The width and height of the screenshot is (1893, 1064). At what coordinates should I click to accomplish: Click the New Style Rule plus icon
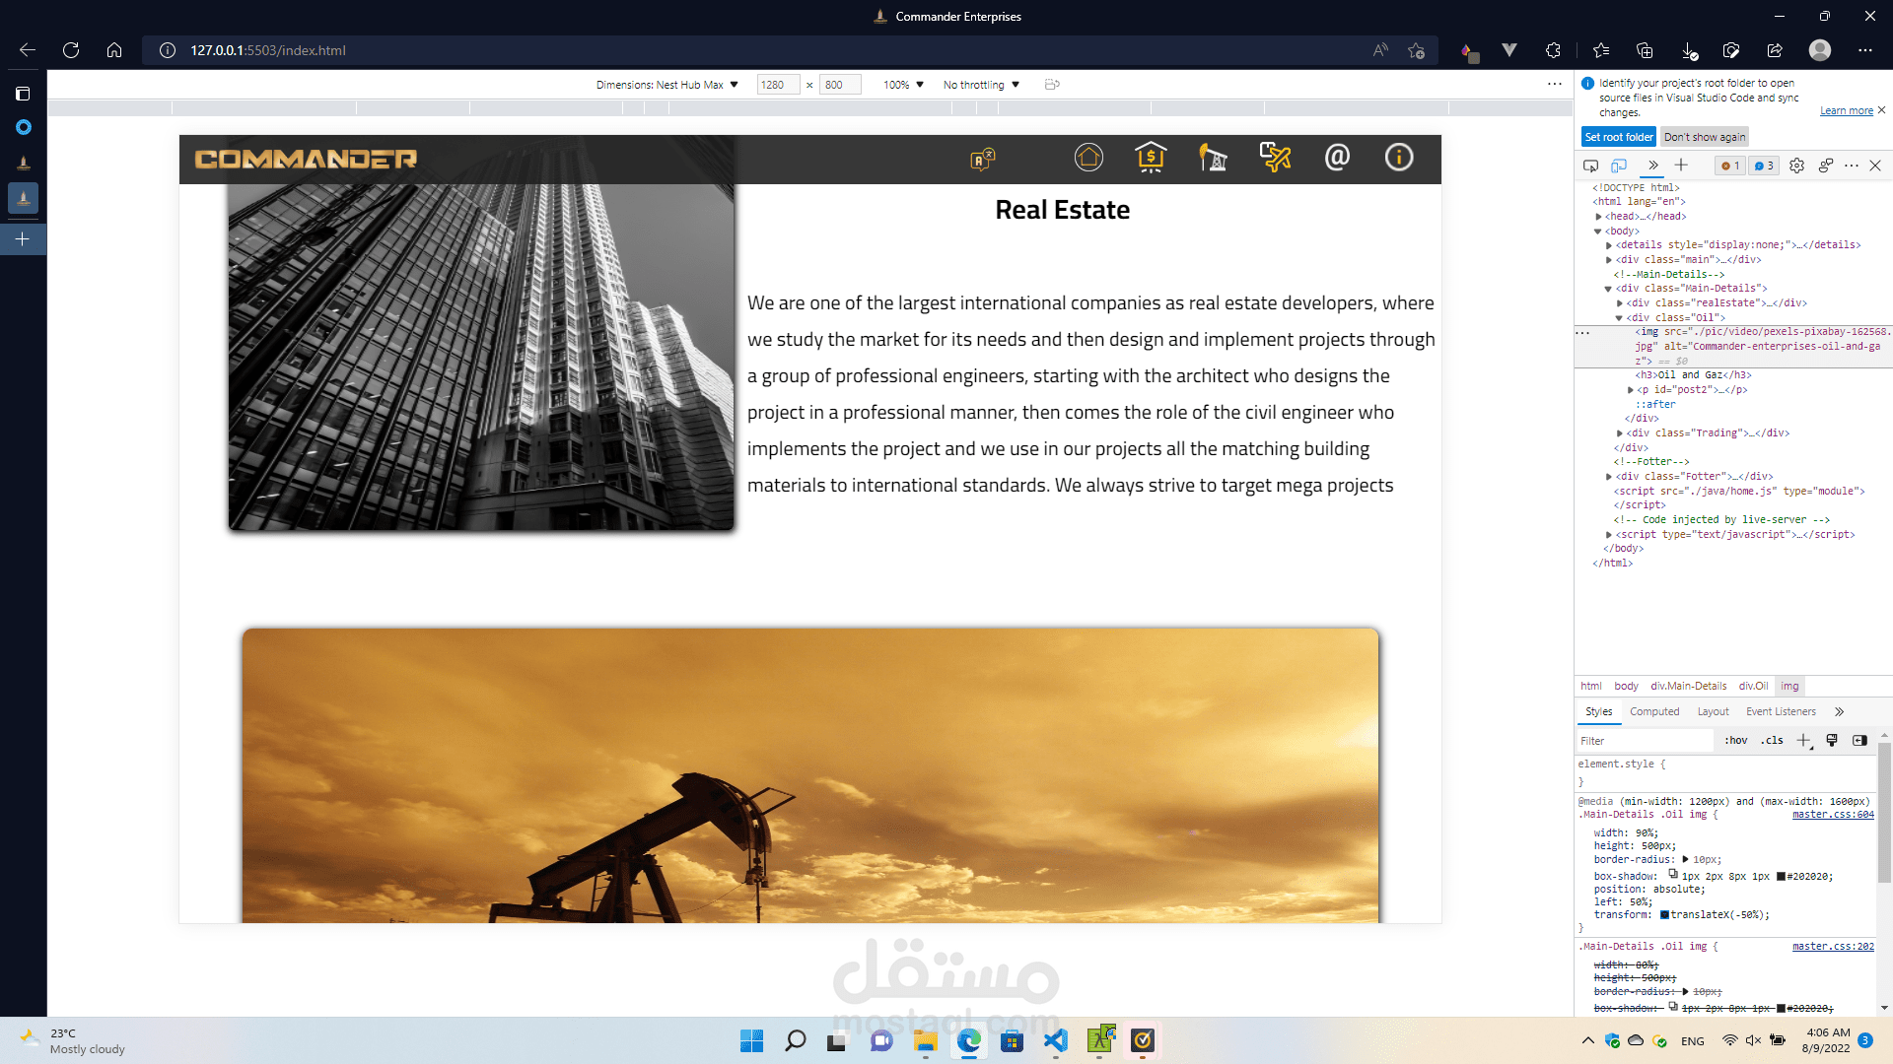pyautogui.click(x=1804, y=741)
